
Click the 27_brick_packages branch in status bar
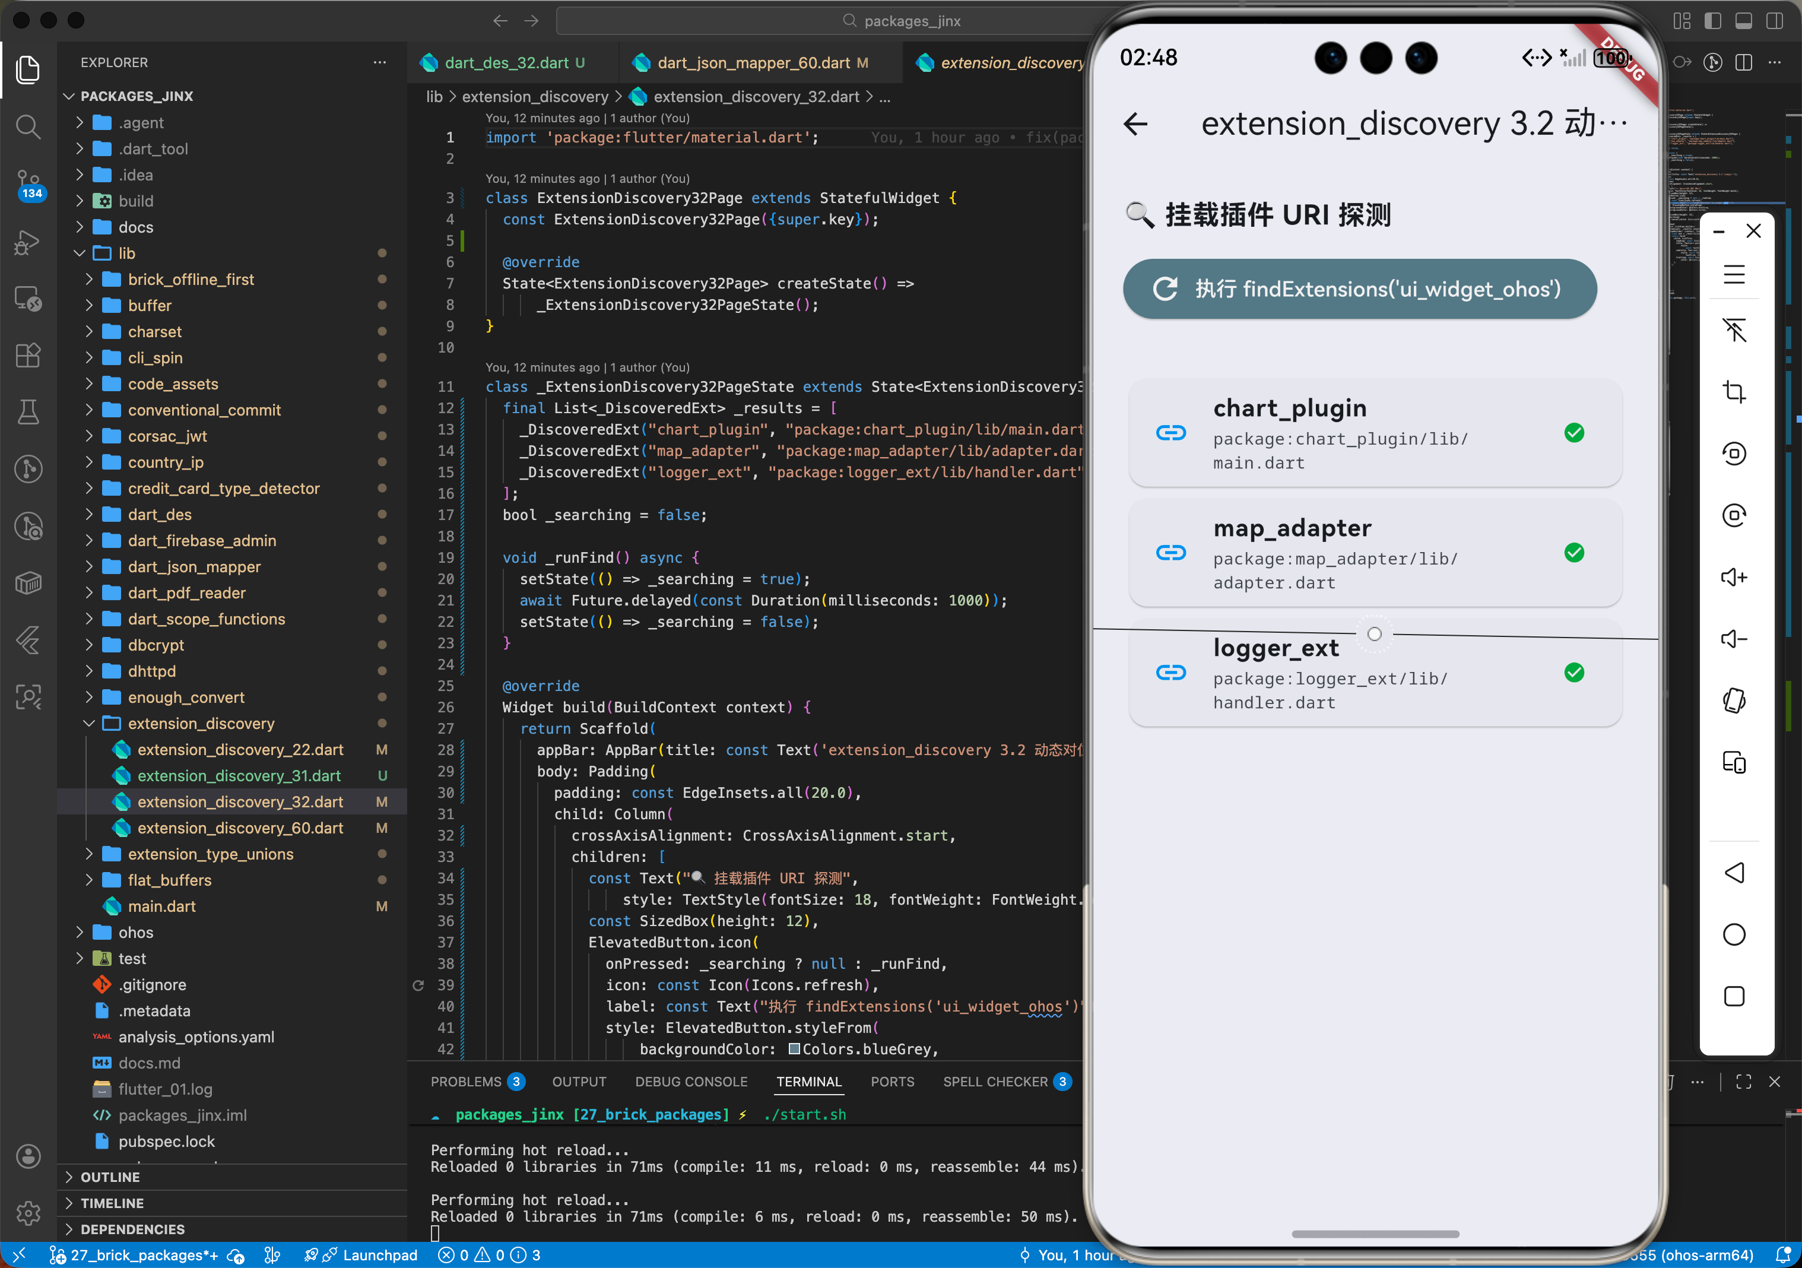[x=134, y=1255]
